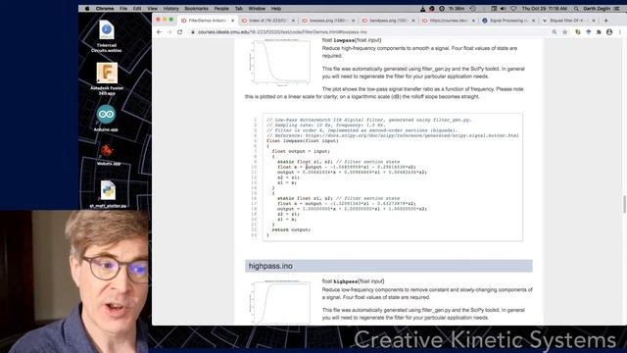Viewport: 627px width, 353px height.
Task: Open the Window menu
Action: (257, 9)
